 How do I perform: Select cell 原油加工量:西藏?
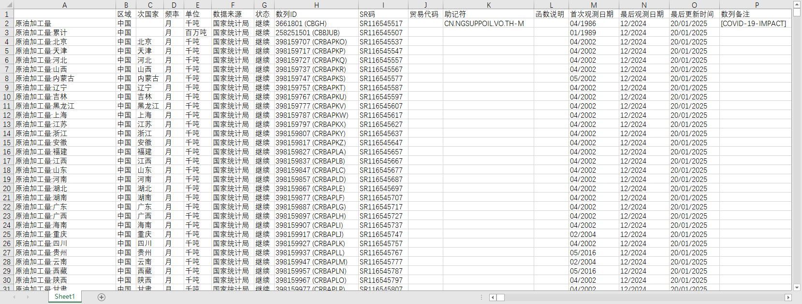point(65,271)
